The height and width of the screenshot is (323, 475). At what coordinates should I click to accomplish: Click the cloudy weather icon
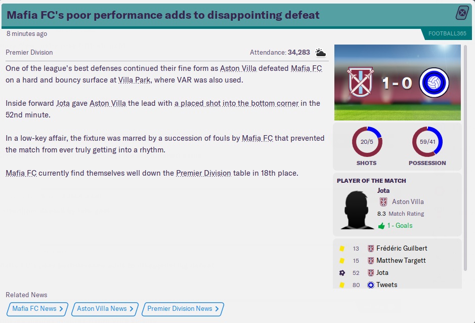click(321, 52)
